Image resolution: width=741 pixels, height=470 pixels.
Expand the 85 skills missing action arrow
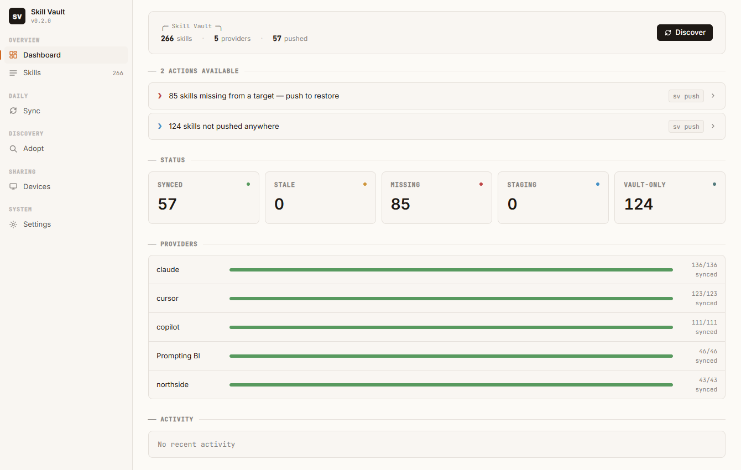point(713,96)
